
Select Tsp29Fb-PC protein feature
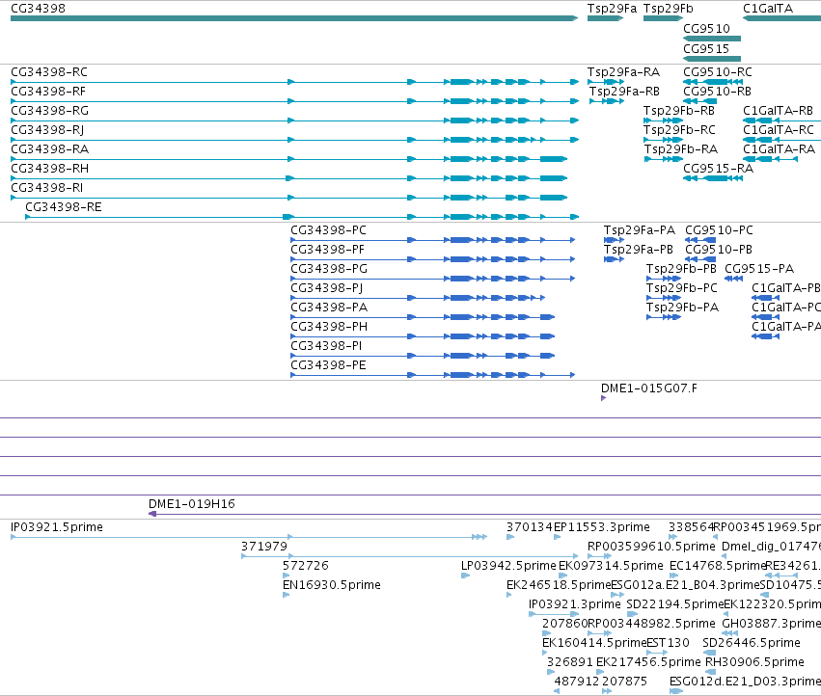[x=664, y=298]
